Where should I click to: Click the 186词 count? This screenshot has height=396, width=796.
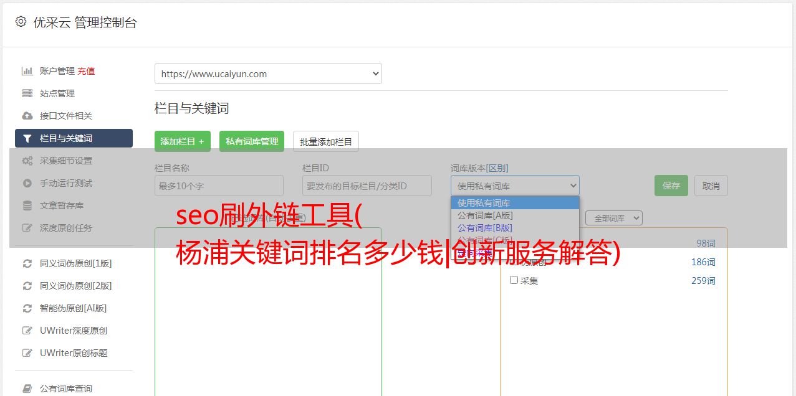click(703, 262)
